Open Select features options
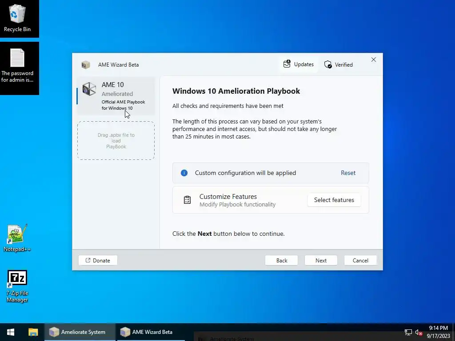455x341 pixels. point(334,200)
